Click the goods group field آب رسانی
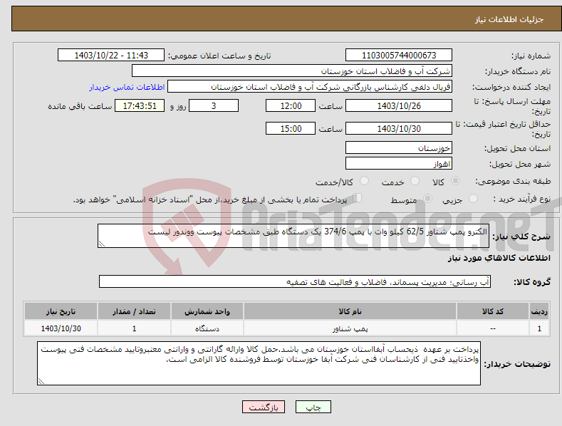This screenshot has height=426, width=562. pos(295,281)
